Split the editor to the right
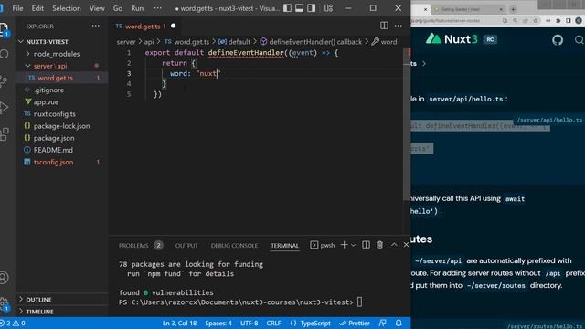 384,26
